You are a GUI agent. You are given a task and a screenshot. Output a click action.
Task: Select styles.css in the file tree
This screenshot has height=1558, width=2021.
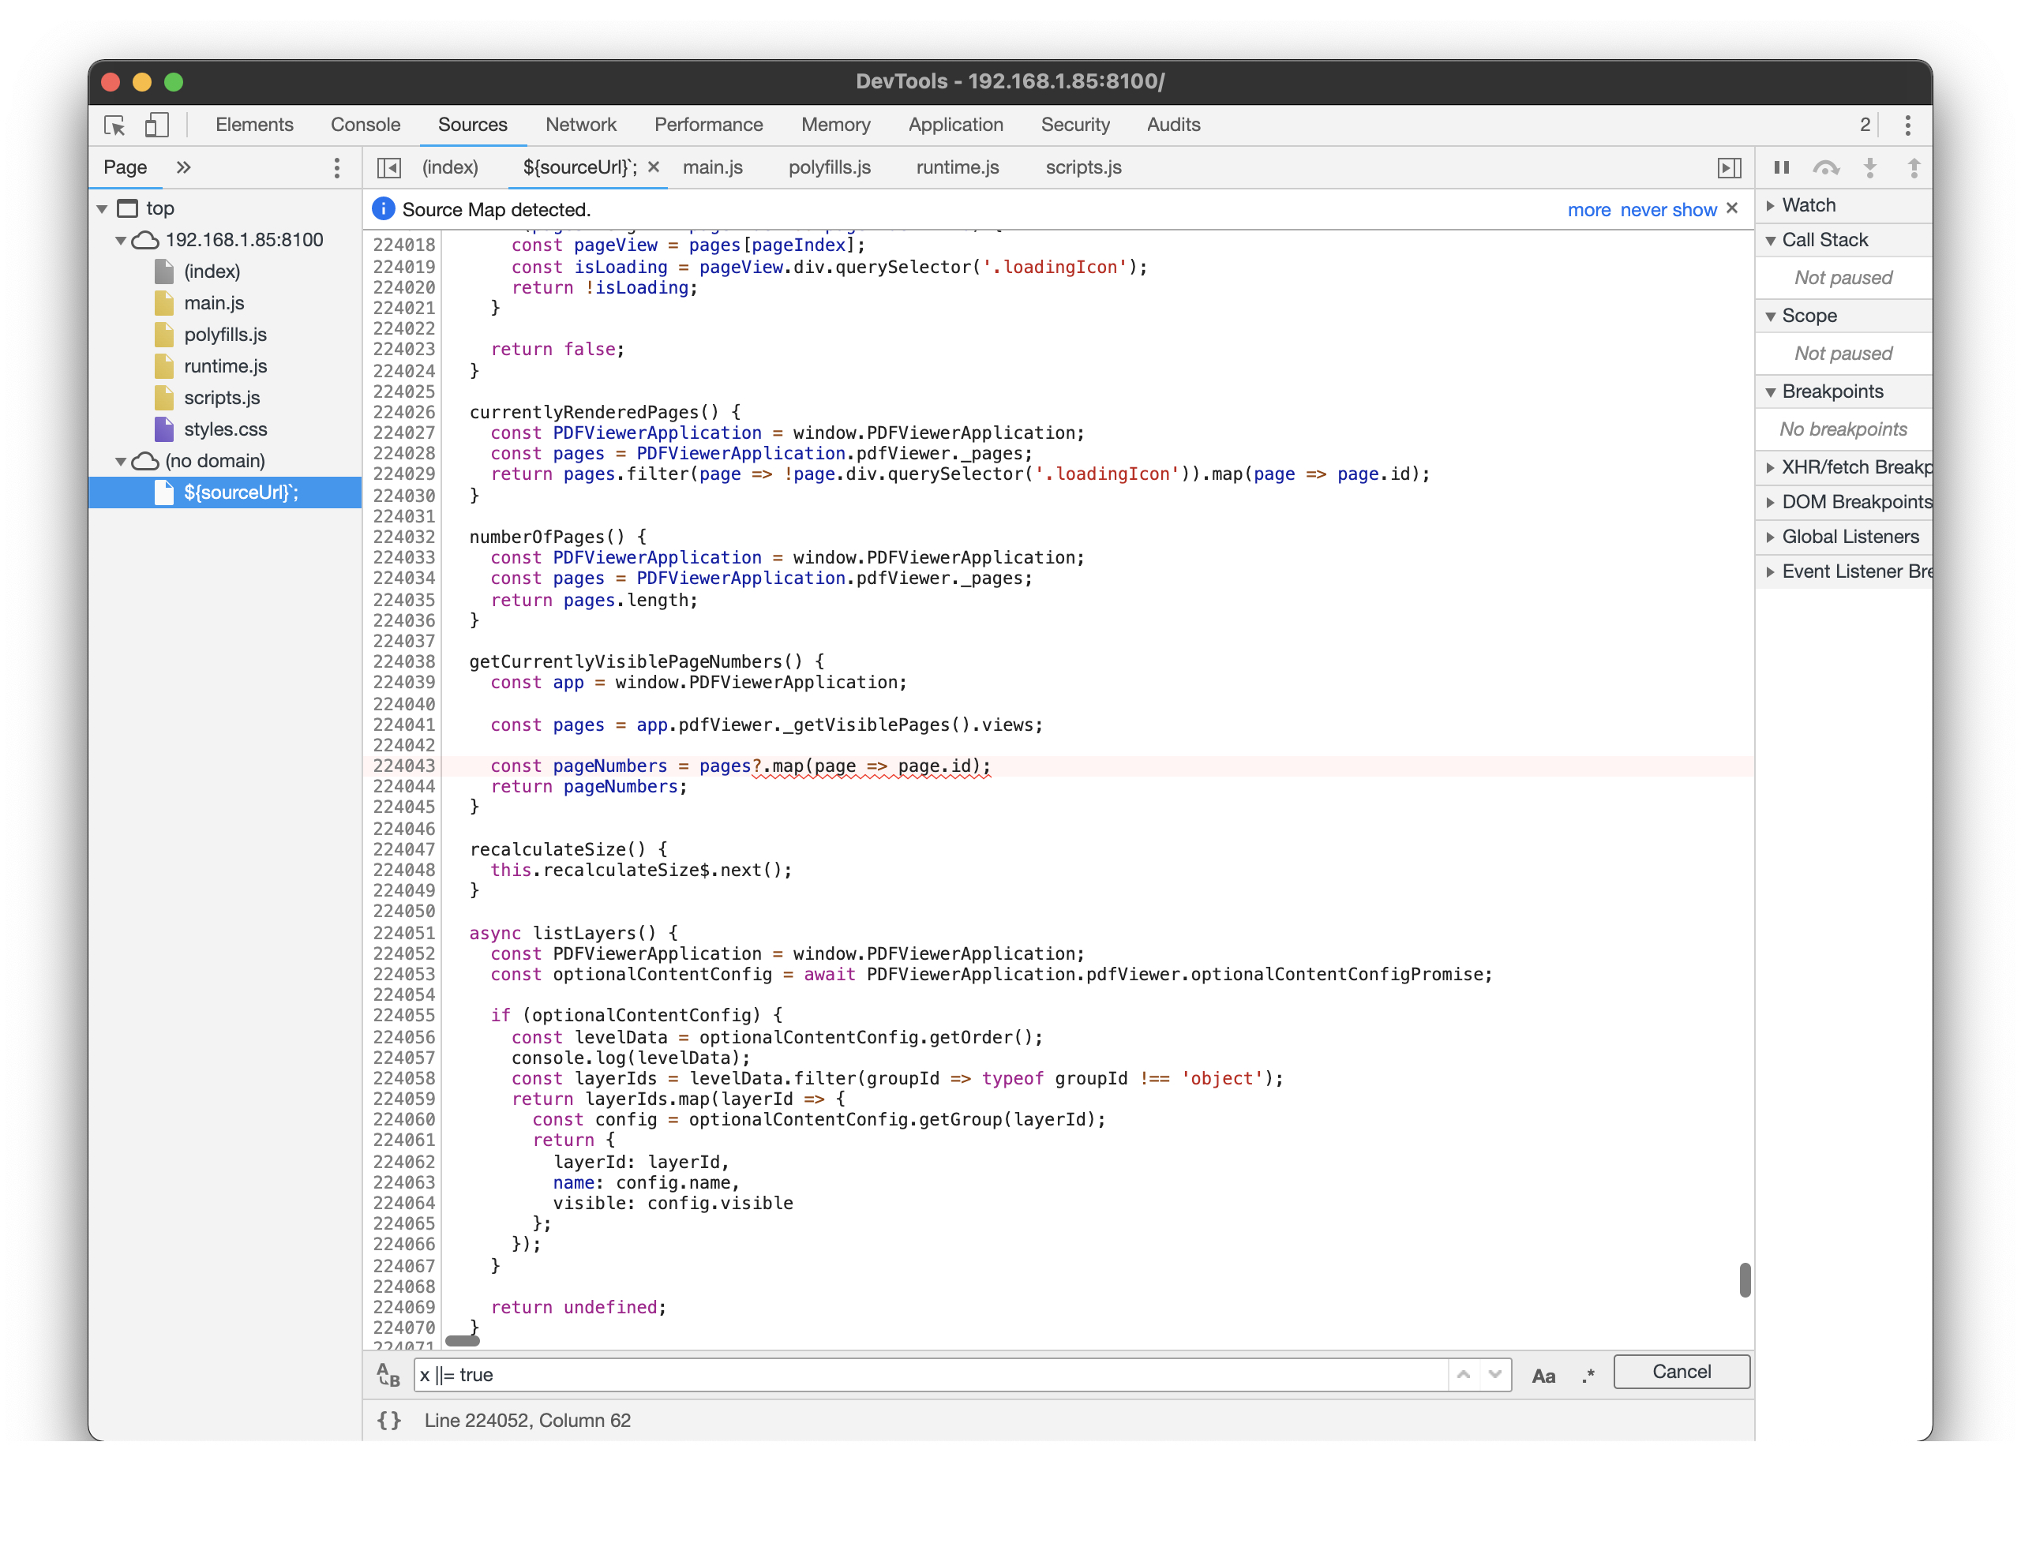coord(227,429)
